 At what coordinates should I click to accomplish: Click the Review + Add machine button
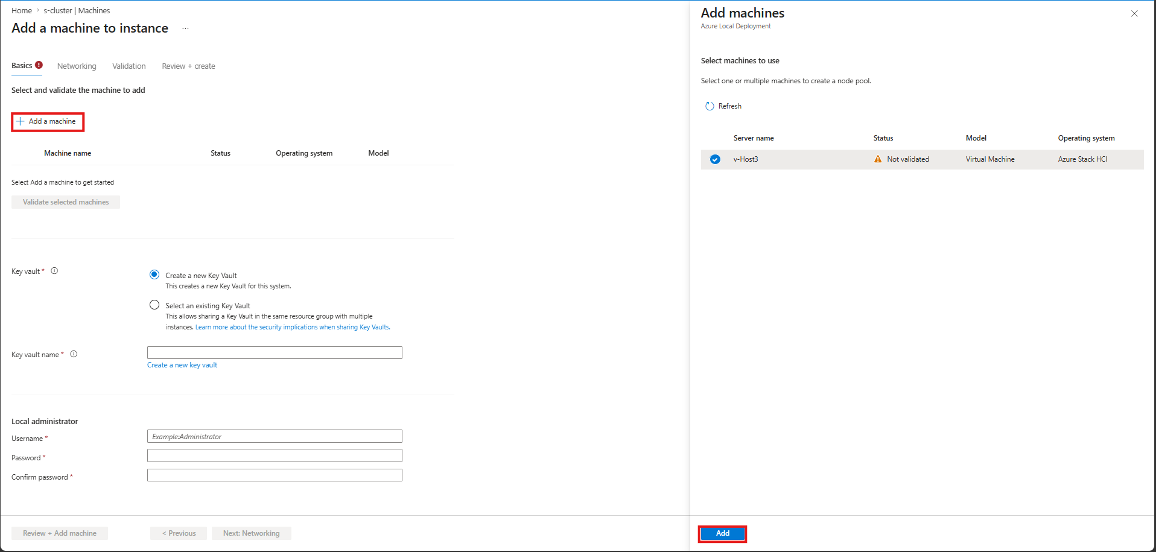[60, 533]
